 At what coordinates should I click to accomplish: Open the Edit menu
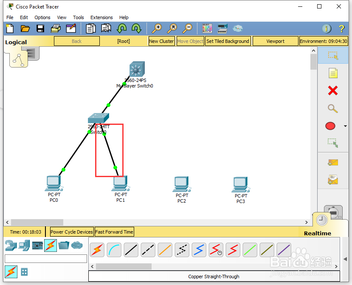coord(24,17)
